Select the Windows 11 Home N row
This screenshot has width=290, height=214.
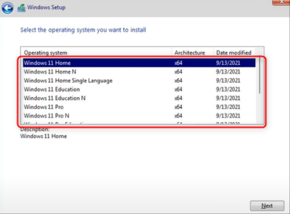pos(139,72)
